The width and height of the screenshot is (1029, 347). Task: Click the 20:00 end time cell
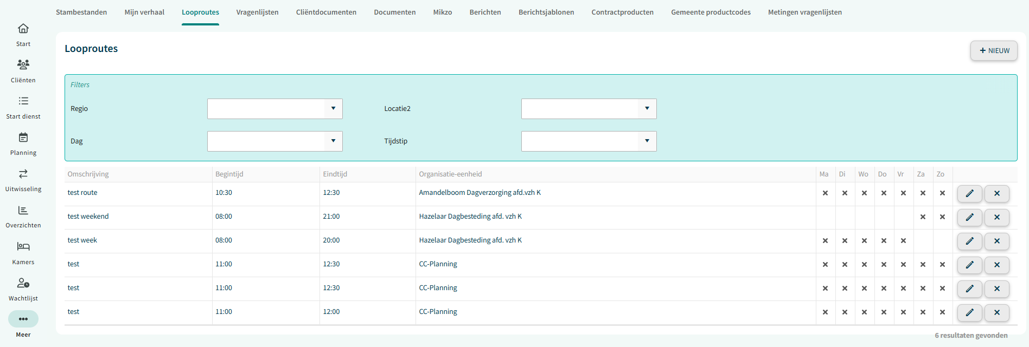pyautogui.click(x=368, y=241)
